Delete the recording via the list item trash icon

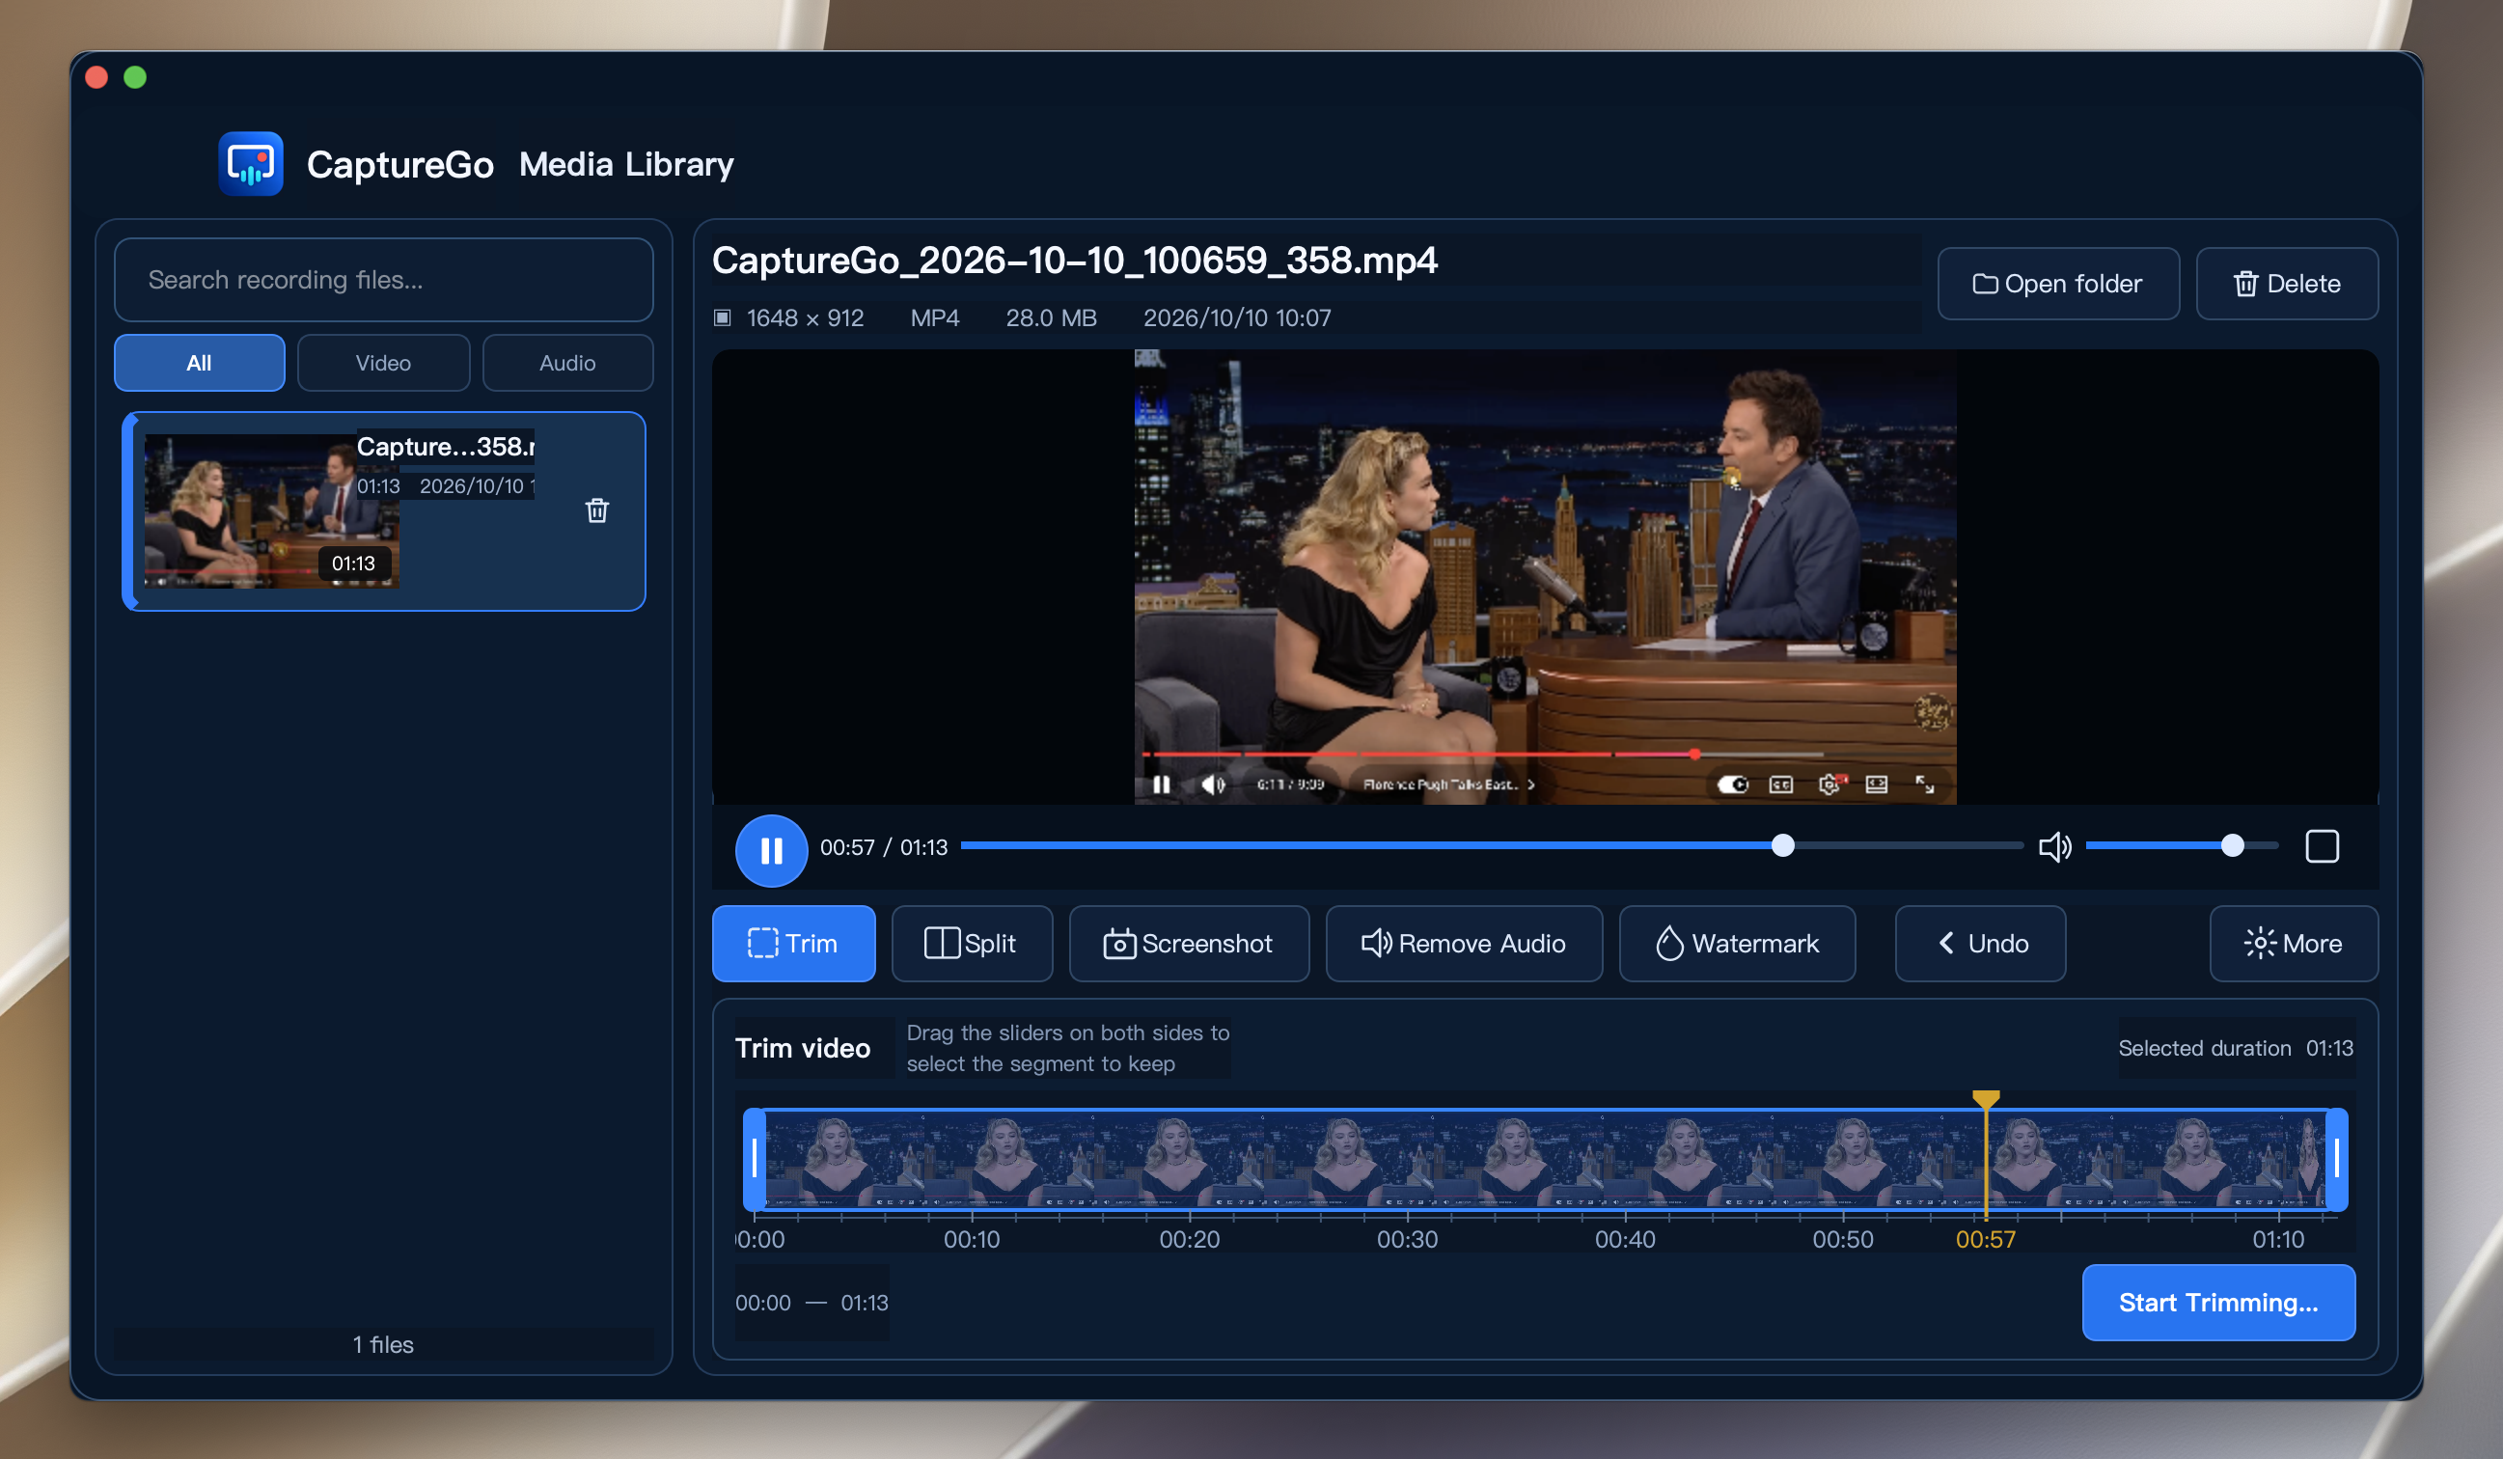click(x=596, y=510)
